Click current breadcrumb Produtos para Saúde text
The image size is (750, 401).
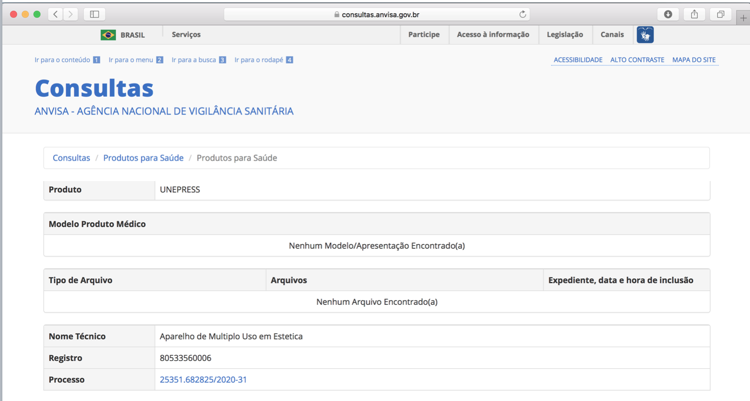pyautogui.click(x=237, y=158)
